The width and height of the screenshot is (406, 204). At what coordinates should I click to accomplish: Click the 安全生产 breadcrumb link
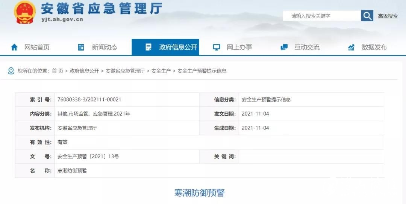tap(161, 71)
